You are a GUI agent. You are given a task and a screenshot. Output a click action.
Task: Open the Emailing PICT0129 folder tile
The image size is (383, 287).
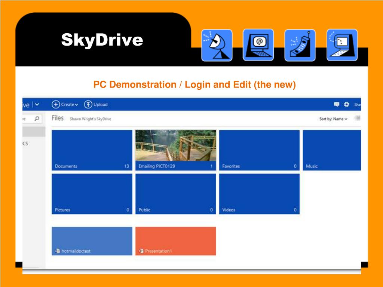(176, 150)
